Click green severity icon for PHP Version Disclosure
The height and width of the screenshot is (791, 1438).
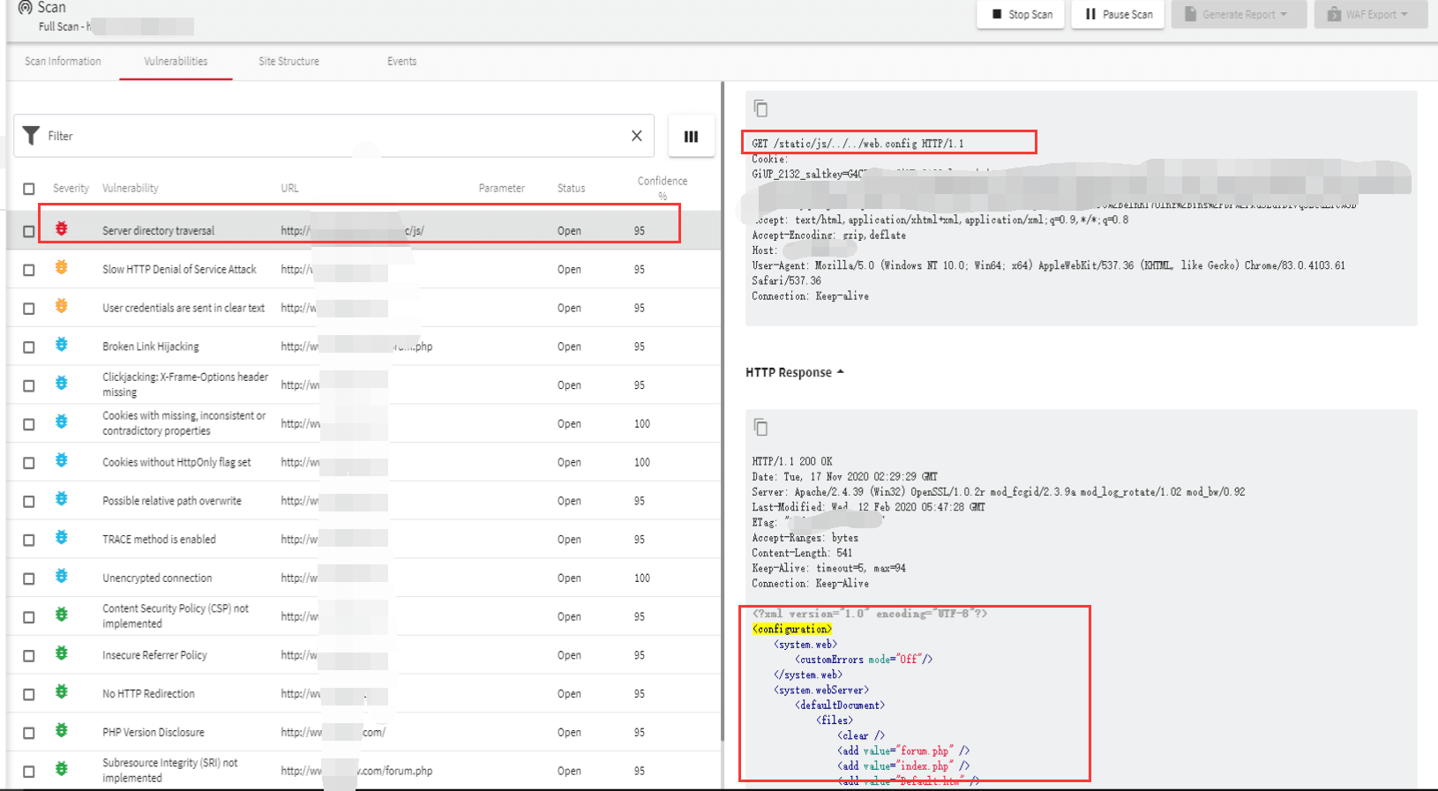tap(62, 730)
